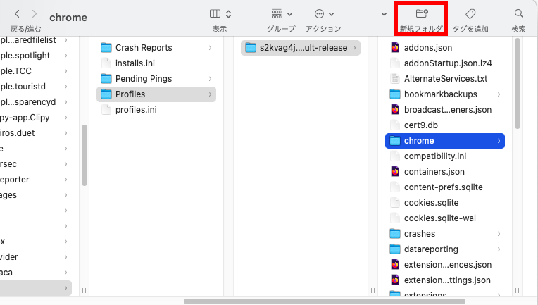
Task: Click the Crash Reports folder icon
Action: (x=106, y=48)
